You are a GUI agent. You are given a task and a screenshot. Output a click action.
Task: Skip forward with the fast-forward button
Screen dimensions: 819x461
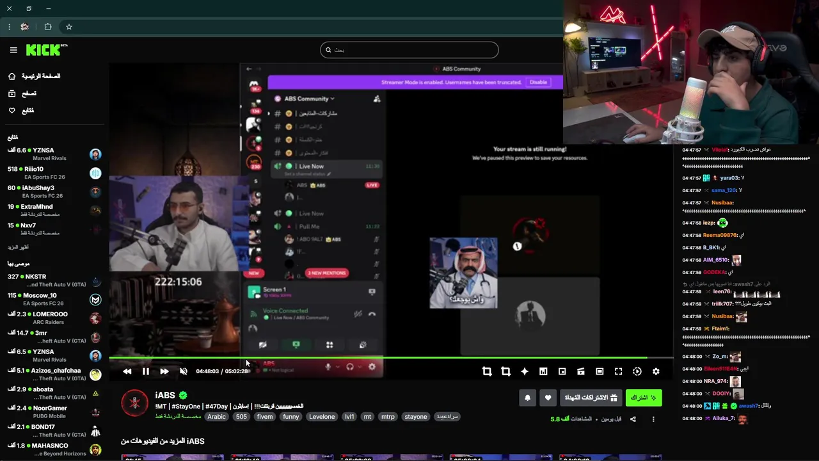click(164, 371)
